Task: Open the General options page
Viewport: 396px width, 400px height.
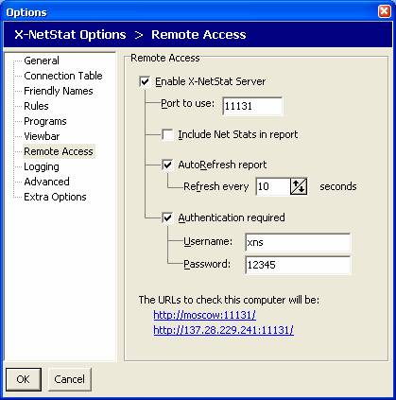Action: tap(42, 61)
